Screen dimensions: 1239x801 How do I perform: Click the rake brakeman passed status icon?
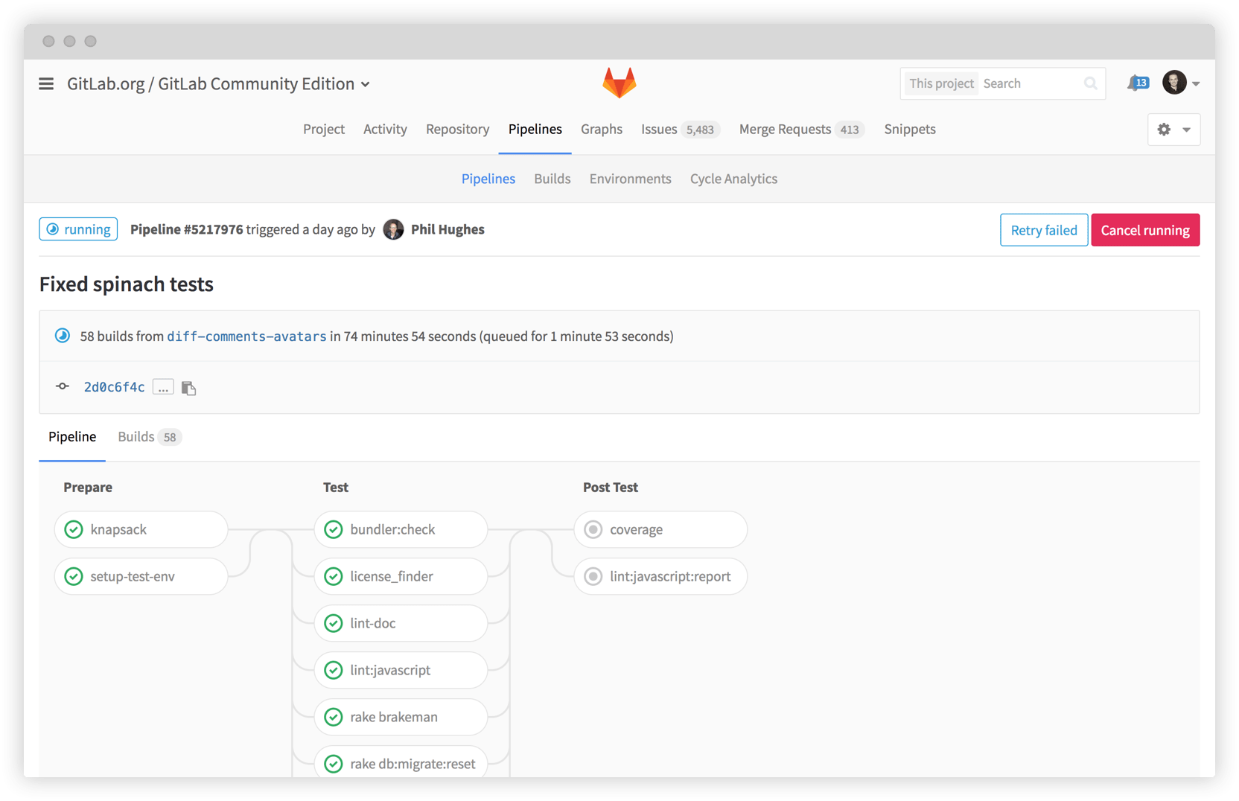(x=334, y=717)
